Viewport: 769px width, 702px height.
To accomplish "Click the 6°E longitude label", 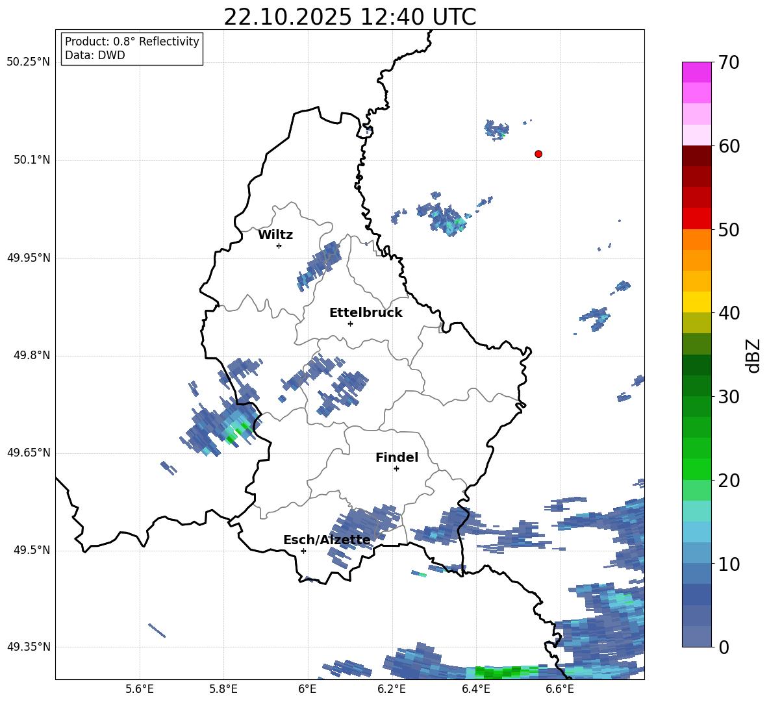I will pyautogui.click(x=307, y=689).
